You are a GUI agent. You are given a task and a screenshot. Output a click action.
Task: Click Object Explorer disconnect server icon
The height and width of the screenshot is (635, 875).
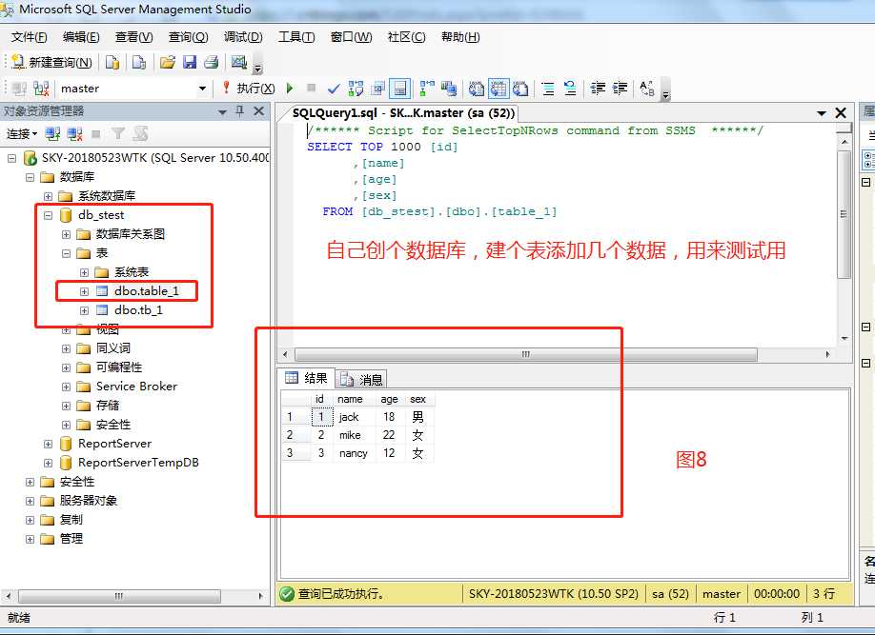coord(74,134)
